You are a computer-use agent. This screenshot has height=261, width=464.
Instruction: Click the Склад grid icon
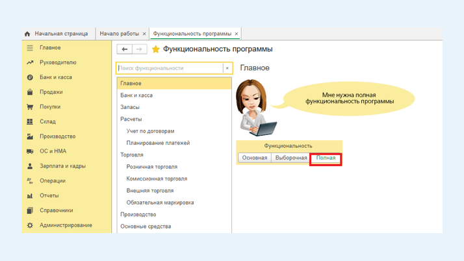30,121
